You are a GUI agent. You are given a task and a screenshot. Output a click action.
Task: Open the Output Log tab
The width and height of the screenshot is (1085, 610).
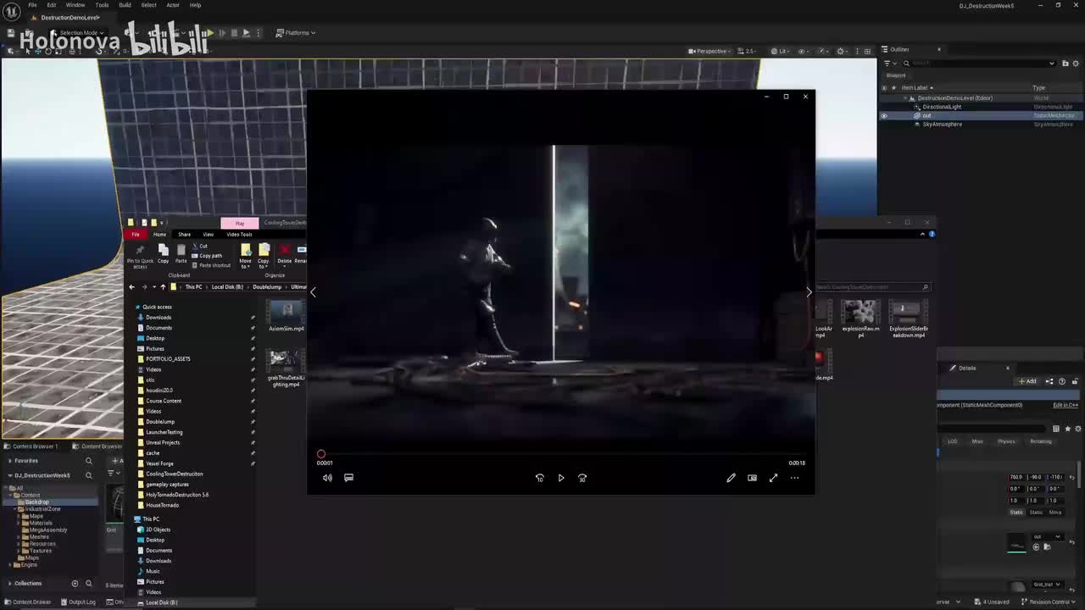point(79,602)
